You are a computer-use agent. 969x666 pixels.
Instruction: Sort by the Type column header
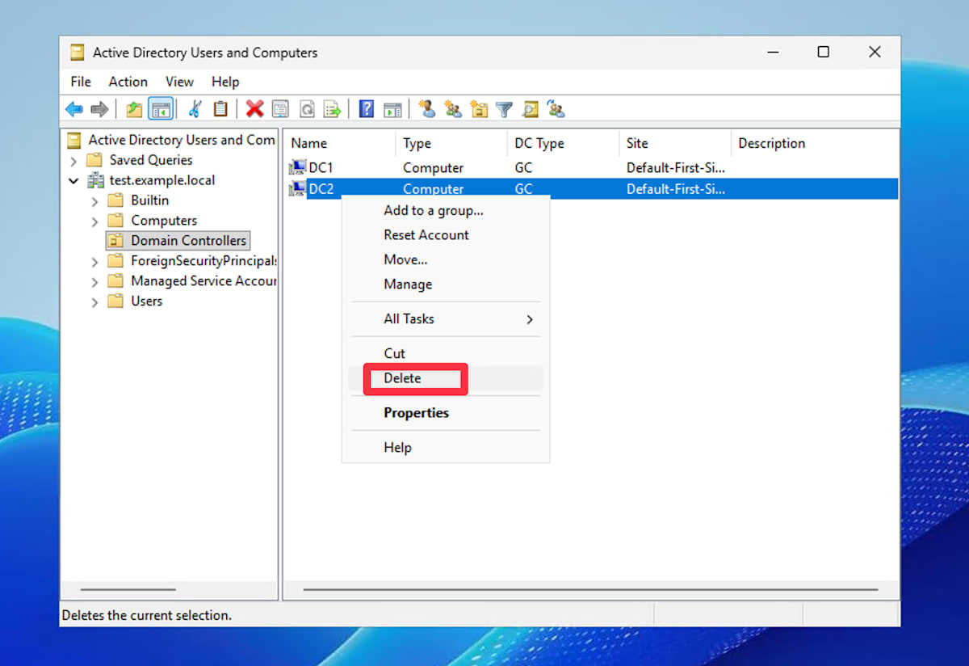click(x=451, y=143)
